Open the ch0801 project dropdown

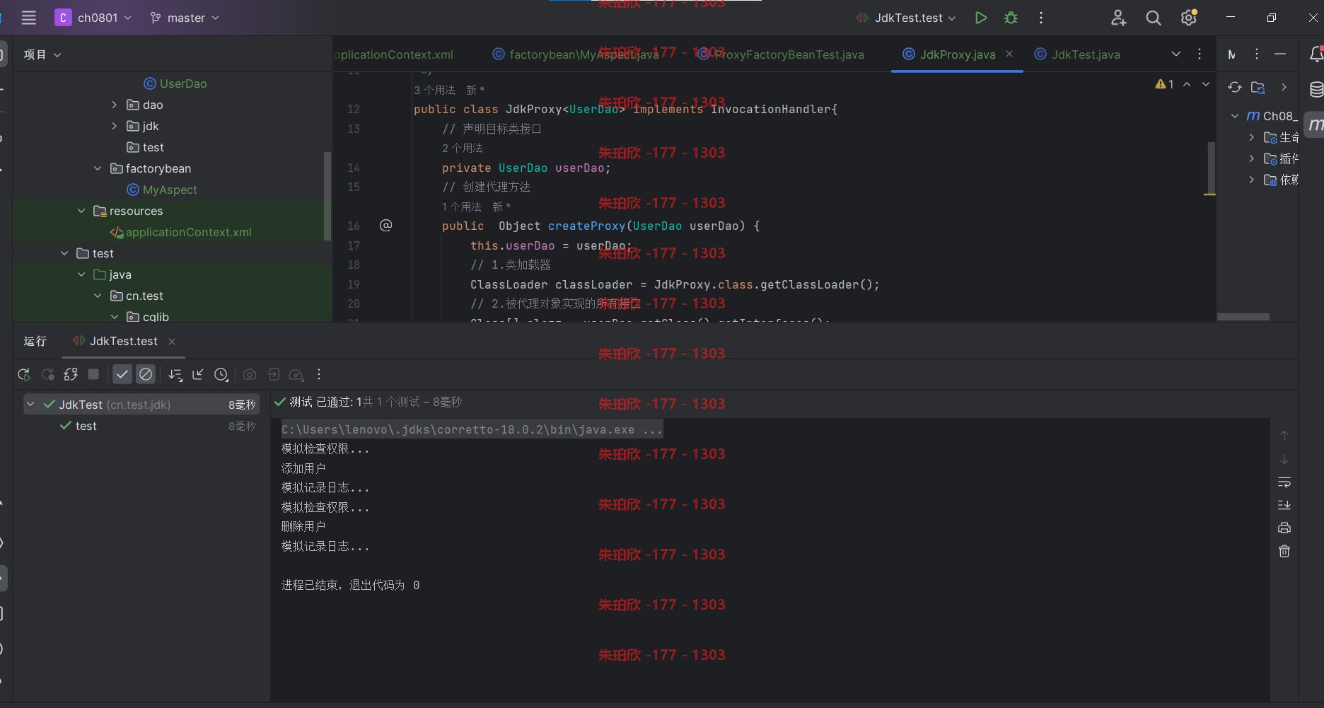click(x=93, y=18)
